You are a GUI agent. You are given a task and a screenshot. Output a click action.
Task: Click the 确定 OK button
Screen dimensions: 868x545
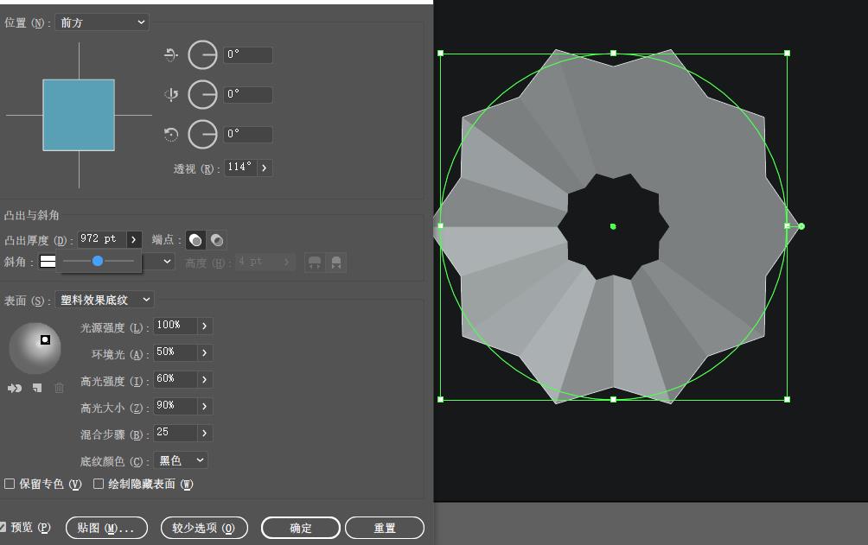pyautogui.click(x=301, y=528)
